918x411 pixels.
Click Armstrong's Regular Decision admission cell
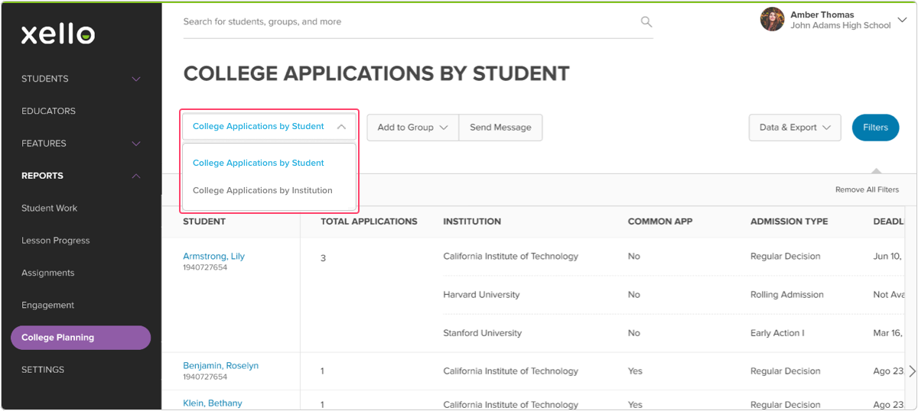pos(785,257)
